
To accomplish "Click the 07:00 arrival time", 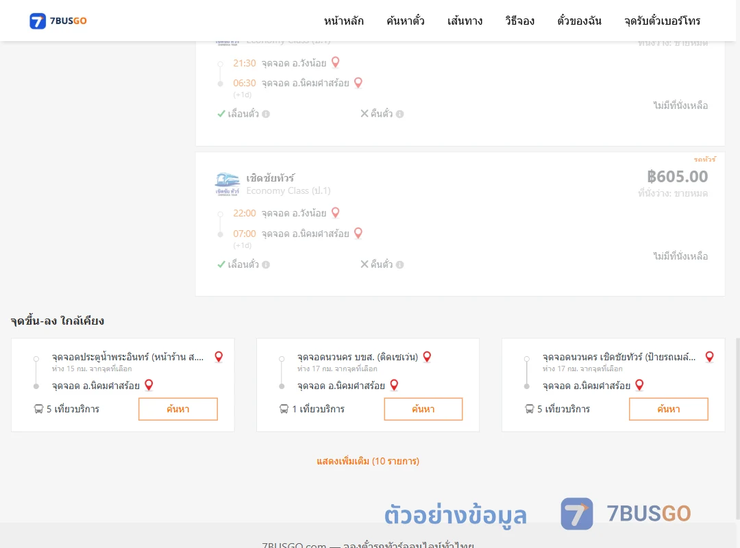I will coord(245,234).
